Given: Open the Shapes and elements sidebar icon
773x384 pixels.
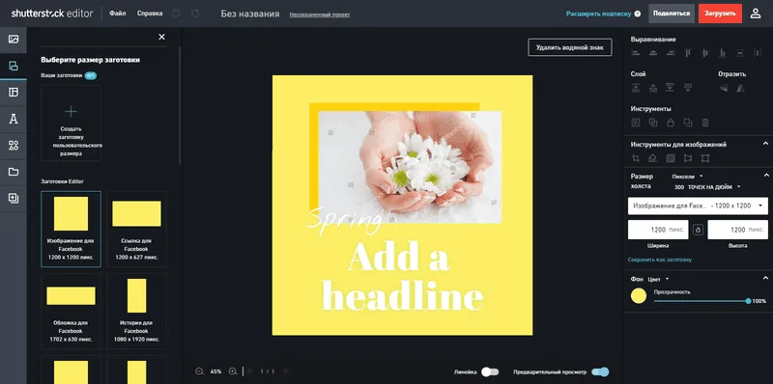Looking at the screenshot, I should [x=14, y=146].
